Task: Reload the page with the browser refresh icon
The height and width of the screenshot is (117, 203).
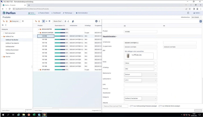Action: click(x=10, y=9)
